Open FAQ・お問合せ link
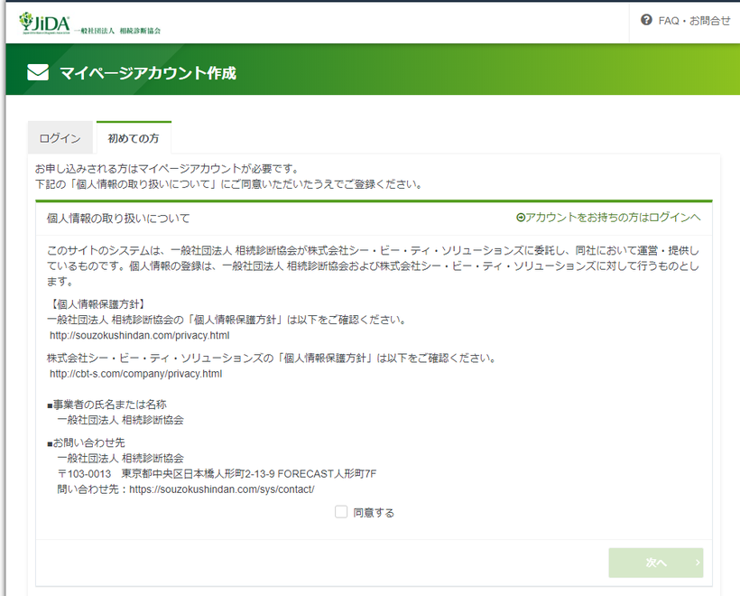Image resolution: width=740 pixels, height=596 pixels. click(x=694, y=21)
